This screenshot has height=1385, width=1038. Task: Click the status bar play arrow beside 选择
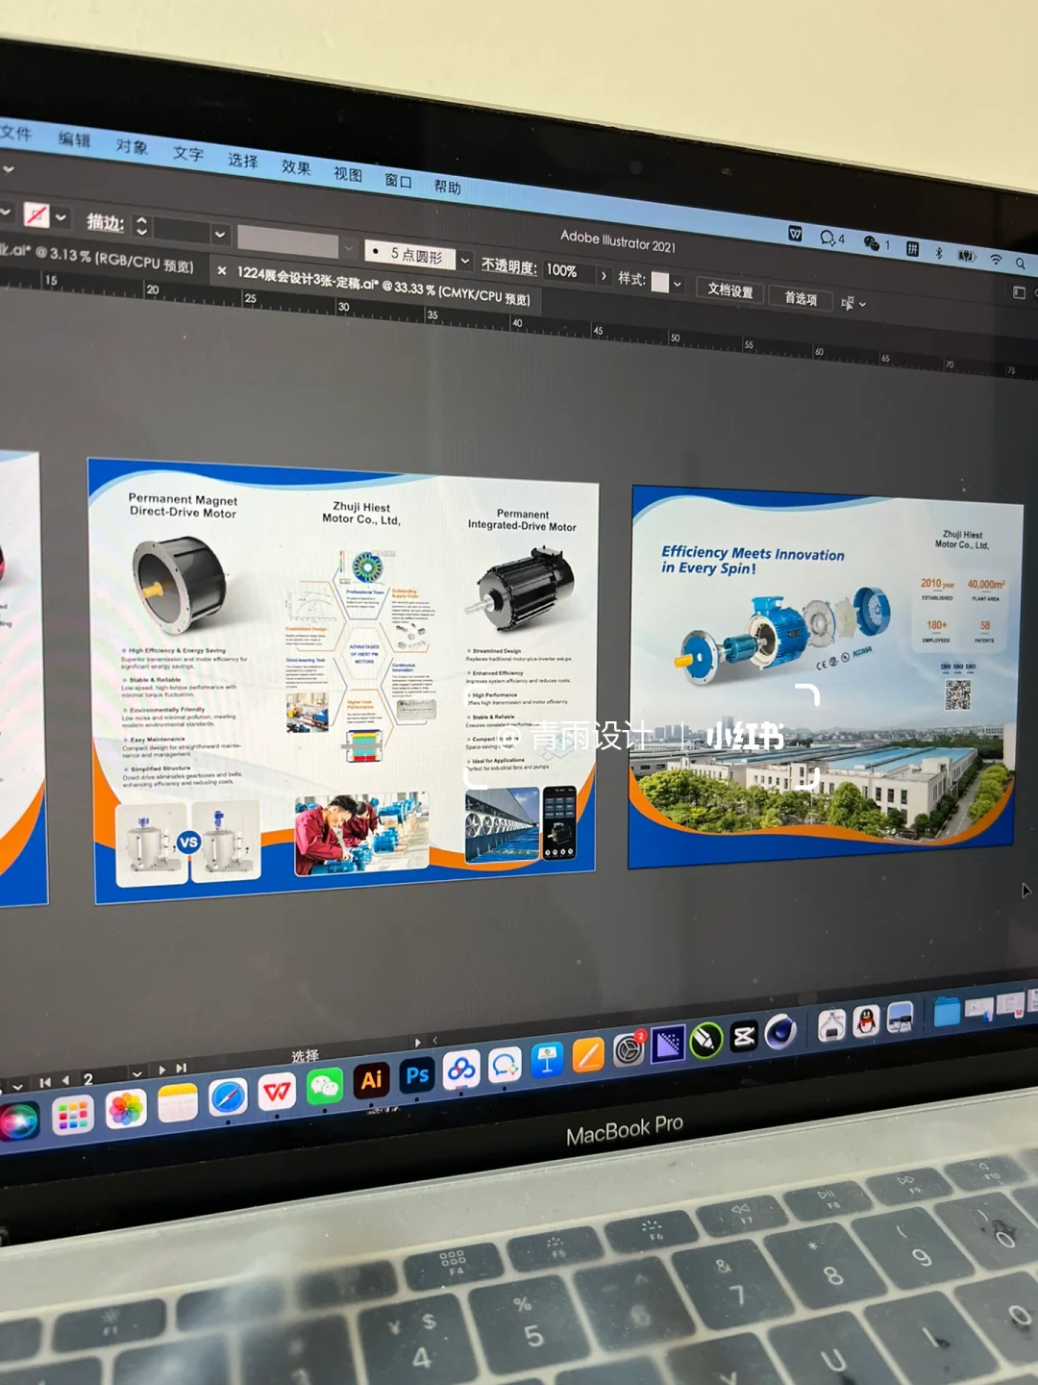pos(417,1042)
